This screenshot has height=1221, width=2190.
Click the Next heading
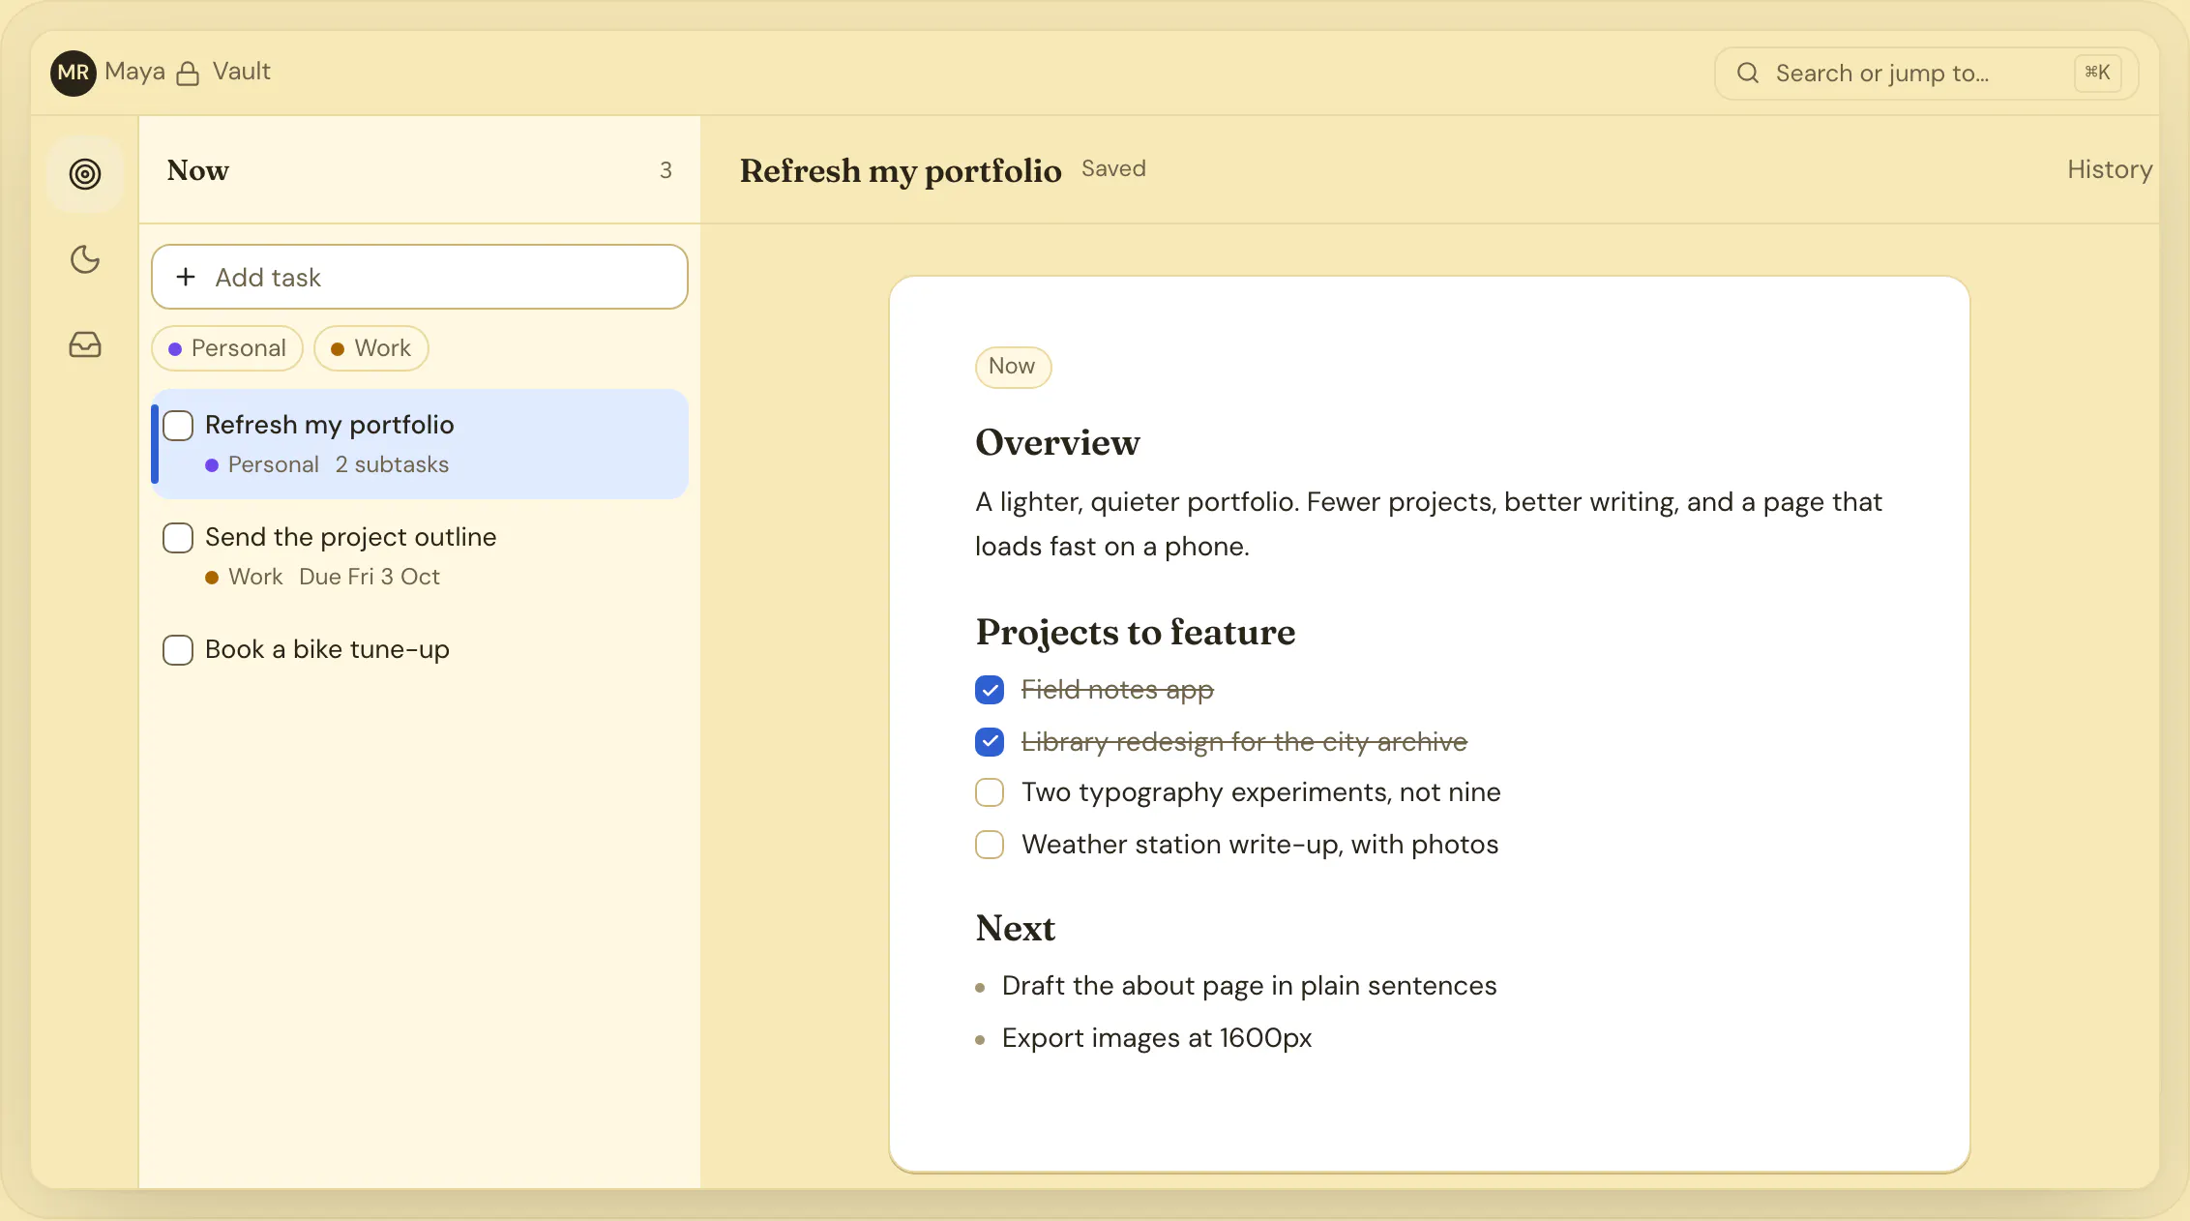click(x=1015, y=928)
